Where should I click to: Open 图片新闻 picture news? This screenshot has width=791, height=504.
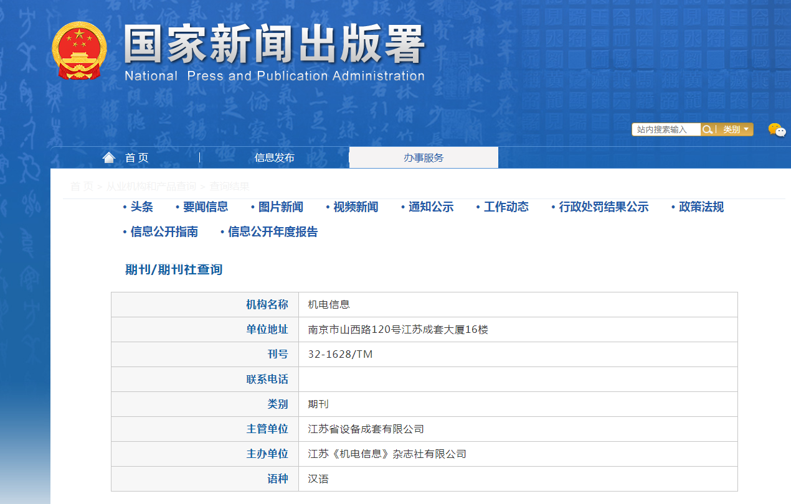pyautogui.click(x=280, y=207)
